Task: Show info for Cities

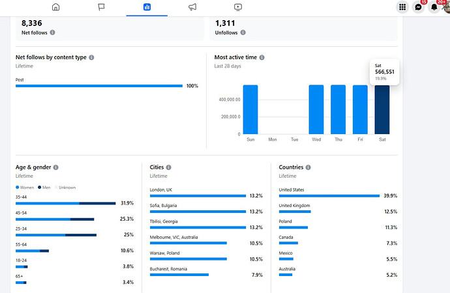Action: pyautogui.click(x=169, y=167)
